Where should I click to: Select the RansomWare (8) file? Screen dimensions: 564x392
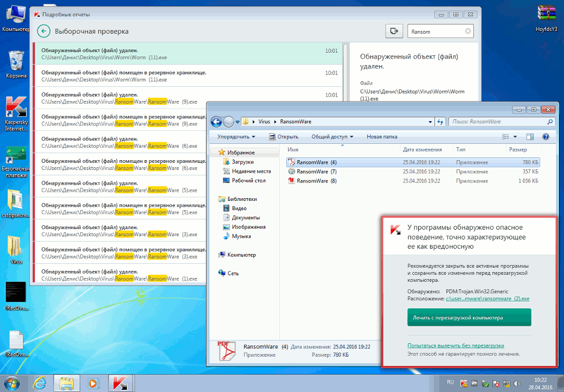[x=413, y=181]
